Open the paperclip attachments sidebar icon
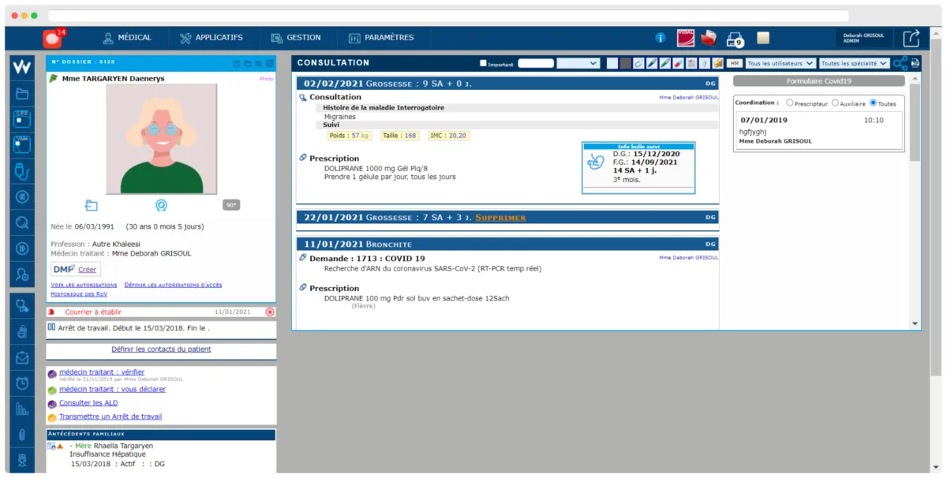Screen dimensions: 947x478 22,435
